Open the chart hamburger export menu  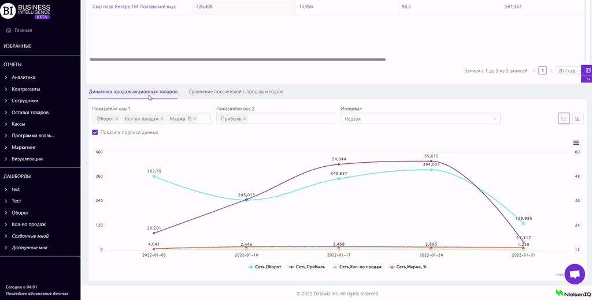(576, 142)
